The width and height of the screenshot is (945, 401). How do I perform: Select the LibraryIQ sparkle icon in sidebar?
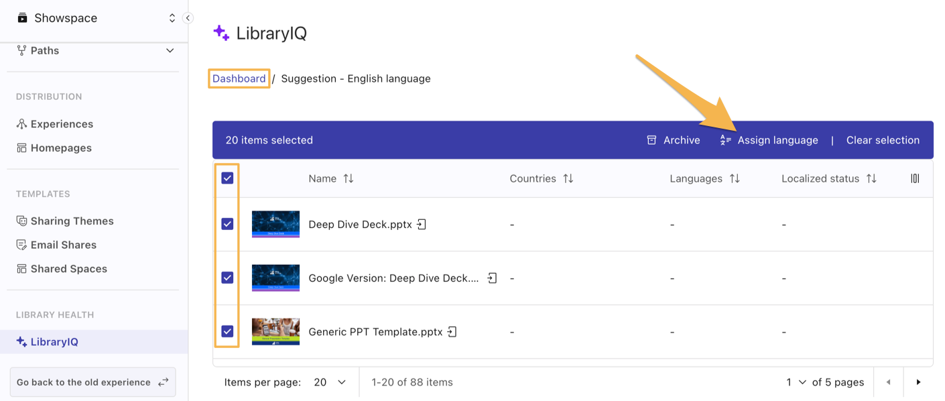click(22, 341)
